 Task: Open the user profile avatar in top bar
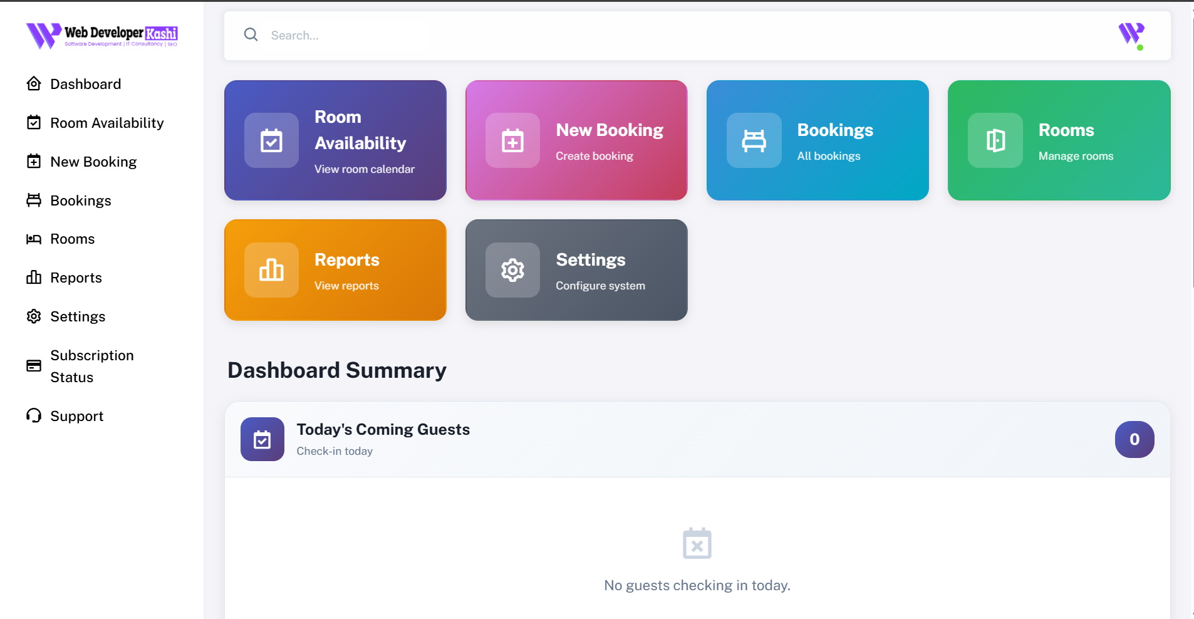click(1131, 34)
